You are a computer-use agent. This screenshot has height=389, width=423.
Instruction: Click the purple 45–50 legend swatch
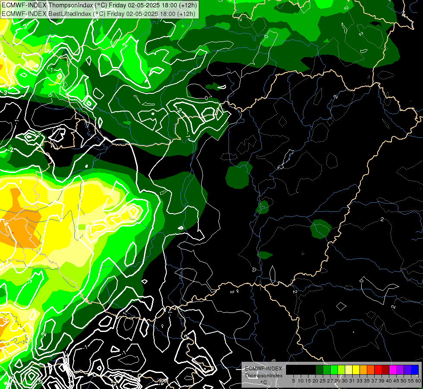[x=400, y=370]
